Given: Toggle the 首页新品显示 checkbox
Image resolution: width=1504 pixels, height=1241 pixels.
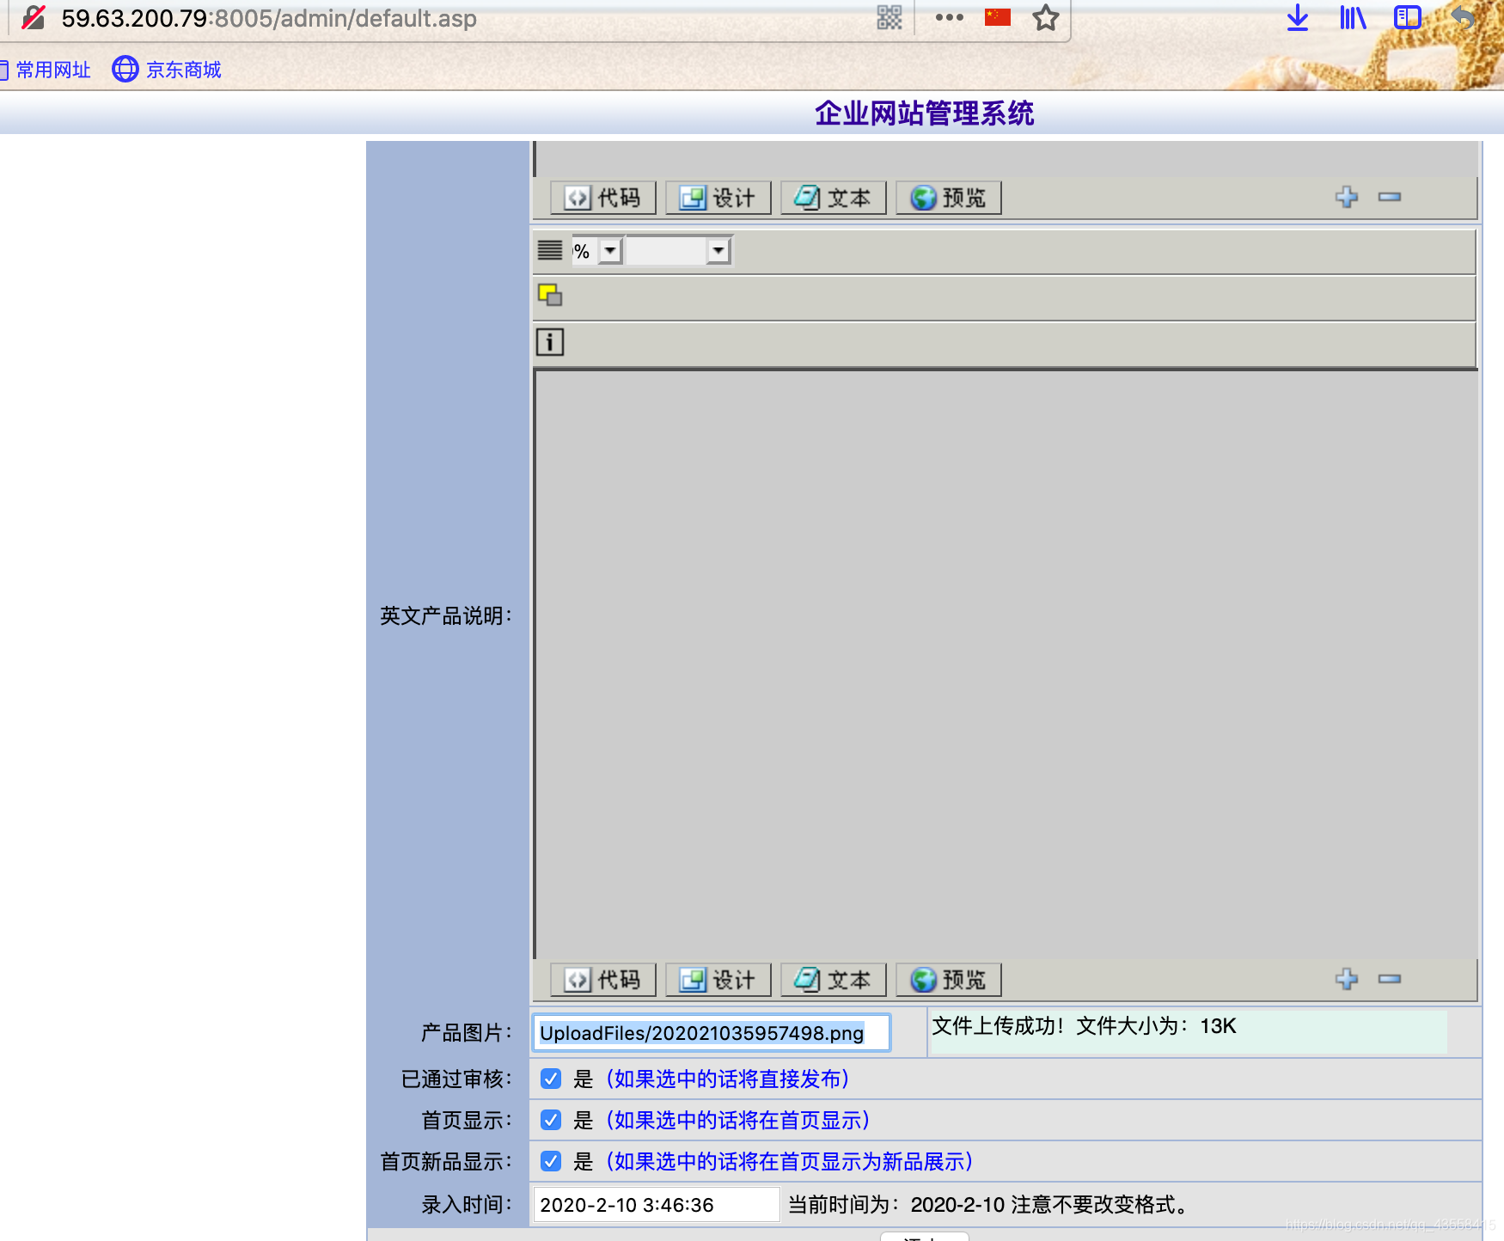Looking at the screenshot, I should coord(551,1161).
